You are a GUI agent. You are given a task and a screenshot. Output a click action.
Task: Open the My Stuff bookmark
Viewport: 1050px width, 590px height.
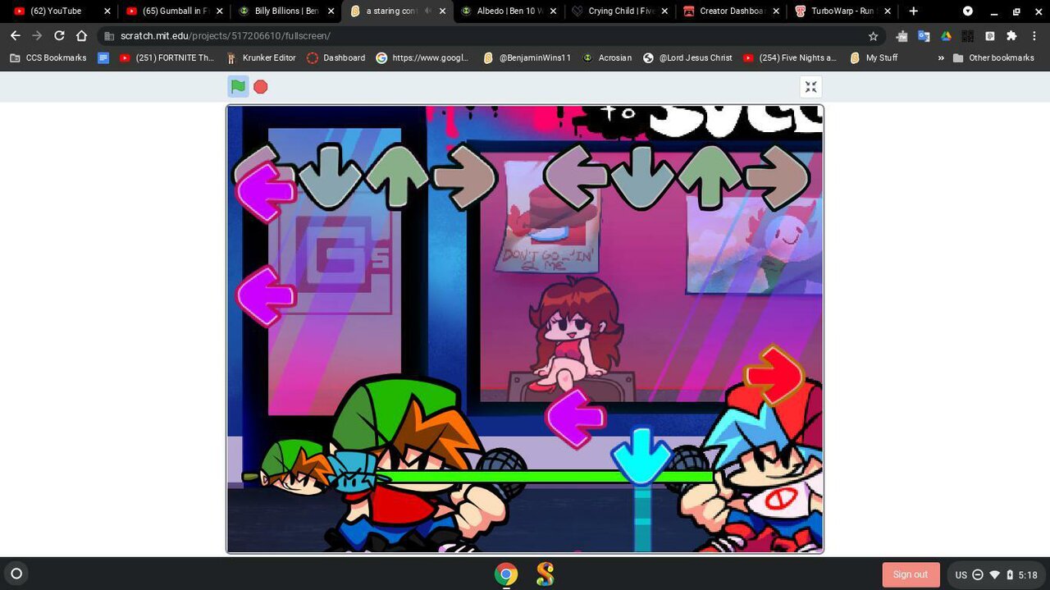(x=874, y=57)
